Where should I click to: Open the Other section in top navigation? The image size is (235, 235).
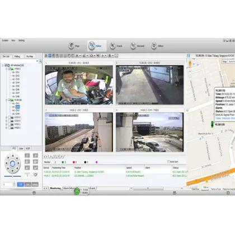(157, 46)
